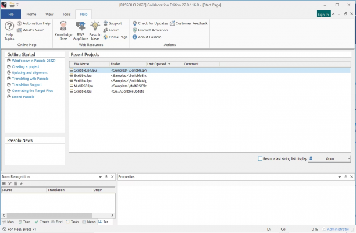356x233 pixels.
Task: Click the user icon beside the Open button
Action: [311, 158]
